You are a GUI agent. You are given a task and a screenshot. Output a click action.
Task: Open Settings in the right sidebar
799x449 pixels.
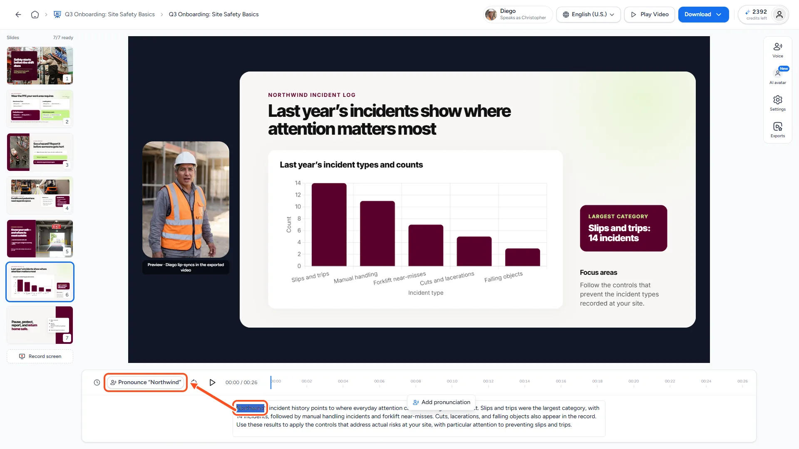point(777,103)
